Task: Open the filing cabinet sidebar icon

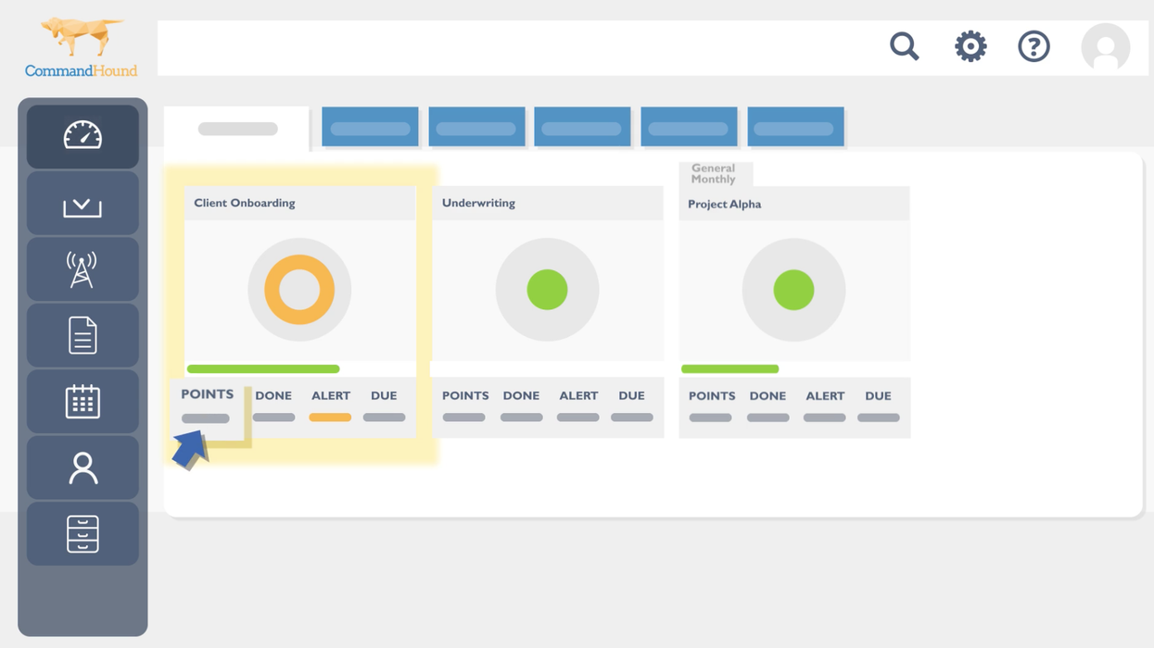Action: pyautogui.click(x=82, y=534)
